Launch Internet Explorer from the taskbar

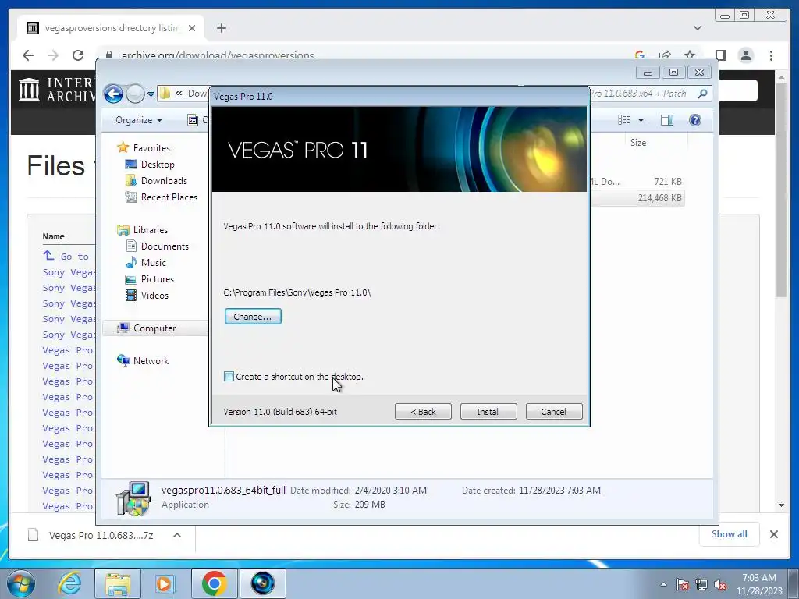coord(69,583)
